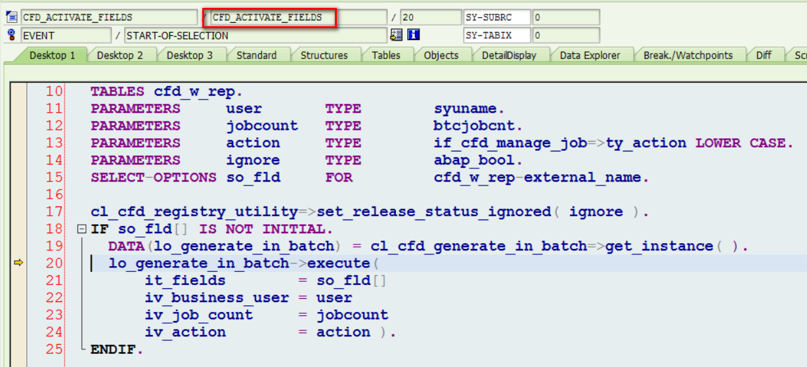Viewport: 807px width, 367px height.
Task: Open the DetailDisplay tab
Action: (x=509, y=56)
